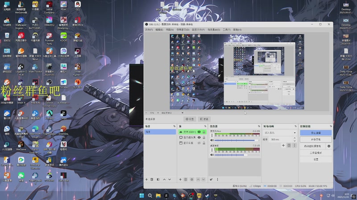Open Logitech G HUB desktop icon
357x200 pixels.
coord(21,70)
